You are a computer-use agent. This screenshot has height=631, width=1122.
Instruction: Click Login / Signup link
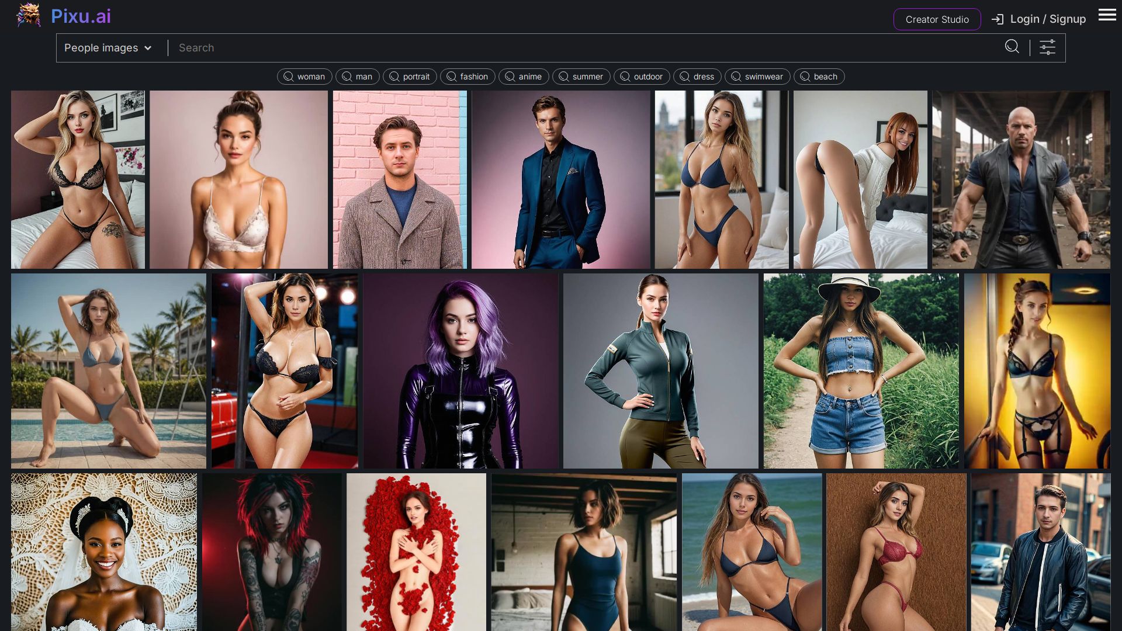click(x=1047, y=19)
